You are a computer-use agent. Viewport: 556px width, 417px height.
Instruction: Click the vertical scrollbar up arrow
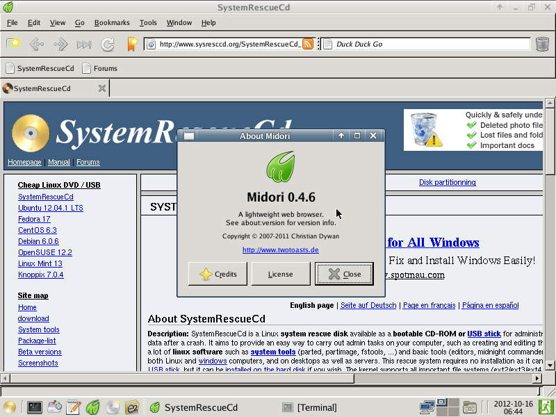[x=550, y=103]
